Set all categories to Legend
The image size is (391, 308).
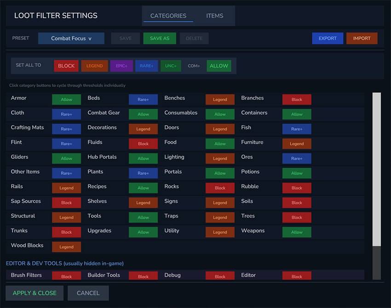point(94,66)
